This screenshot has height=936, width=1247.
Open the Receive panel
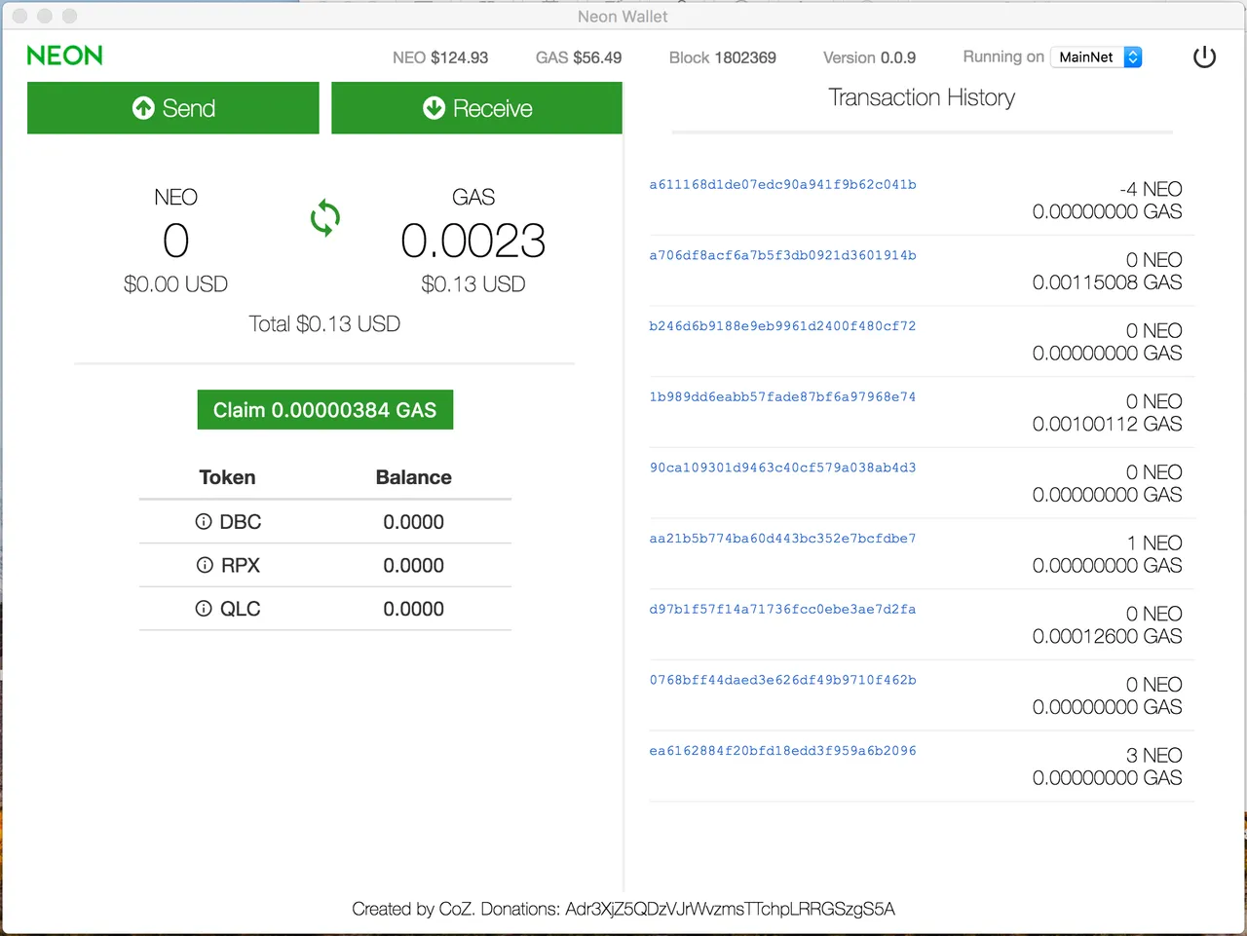click(476, 108)
